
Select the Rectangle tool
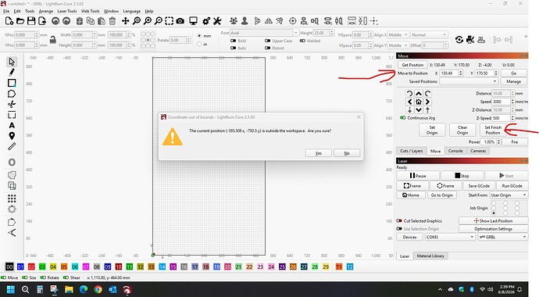12,83
